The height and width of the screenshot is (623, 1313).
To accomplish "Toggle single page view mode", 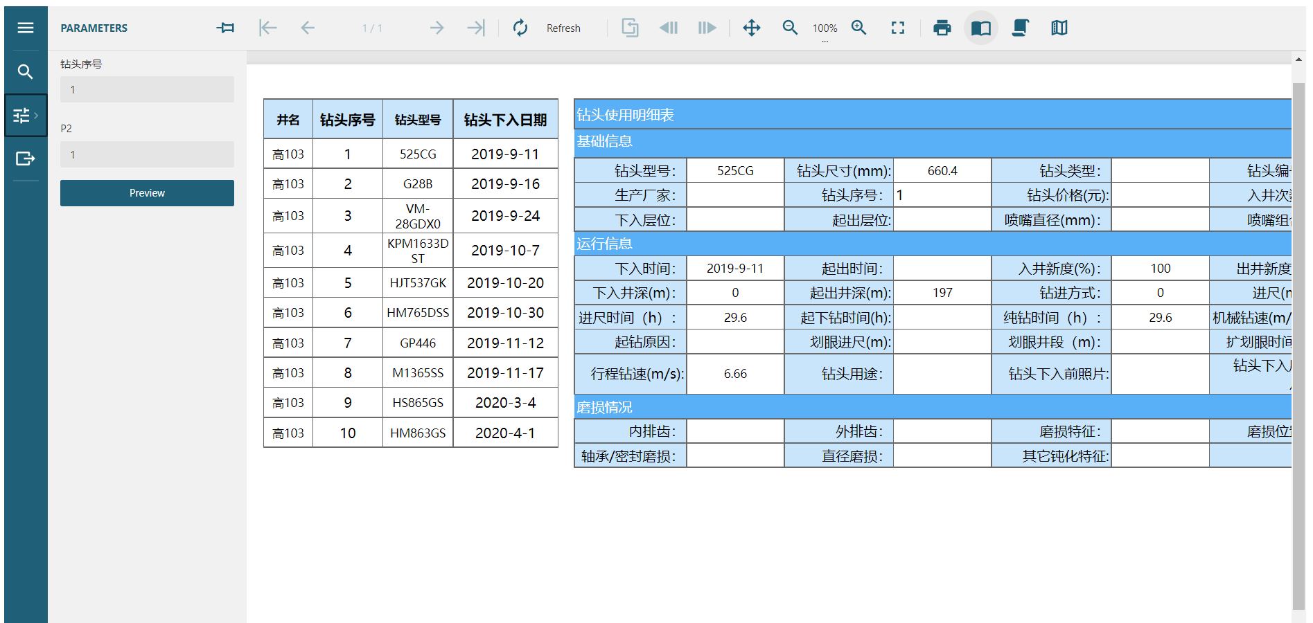I will pyautogui.click(x=980, y=28).
